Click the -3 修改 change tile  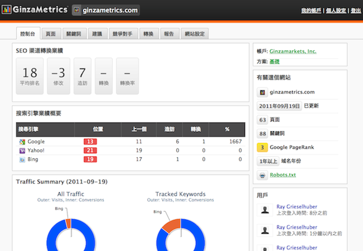(x=58, y=76)
